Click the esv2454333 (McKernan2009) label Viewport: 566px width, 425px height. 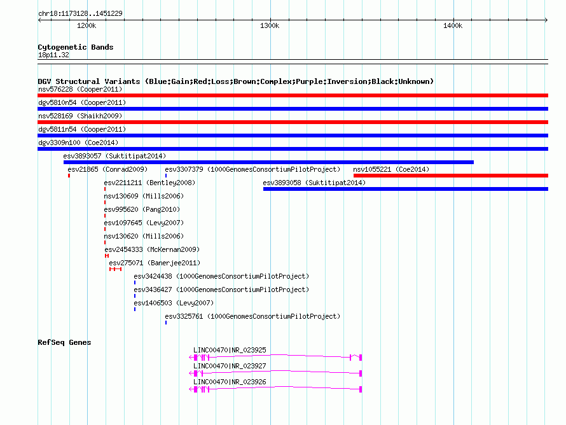(152, 249)
